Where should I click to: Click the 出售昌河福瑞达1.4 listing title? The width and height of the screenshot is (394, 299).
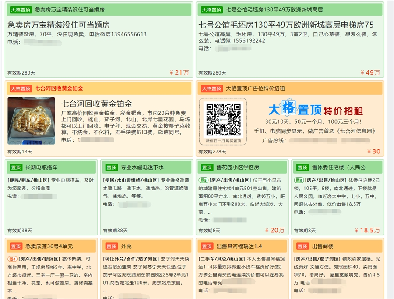[239, 246]
